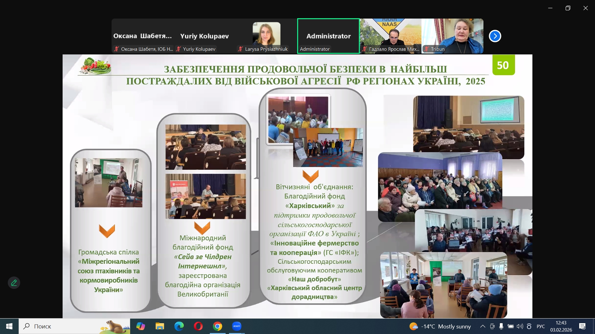Open the weather widget Mostly sunny
Image resolution: width=595 pixels, height=334 pixels.
tap(440, 326)
